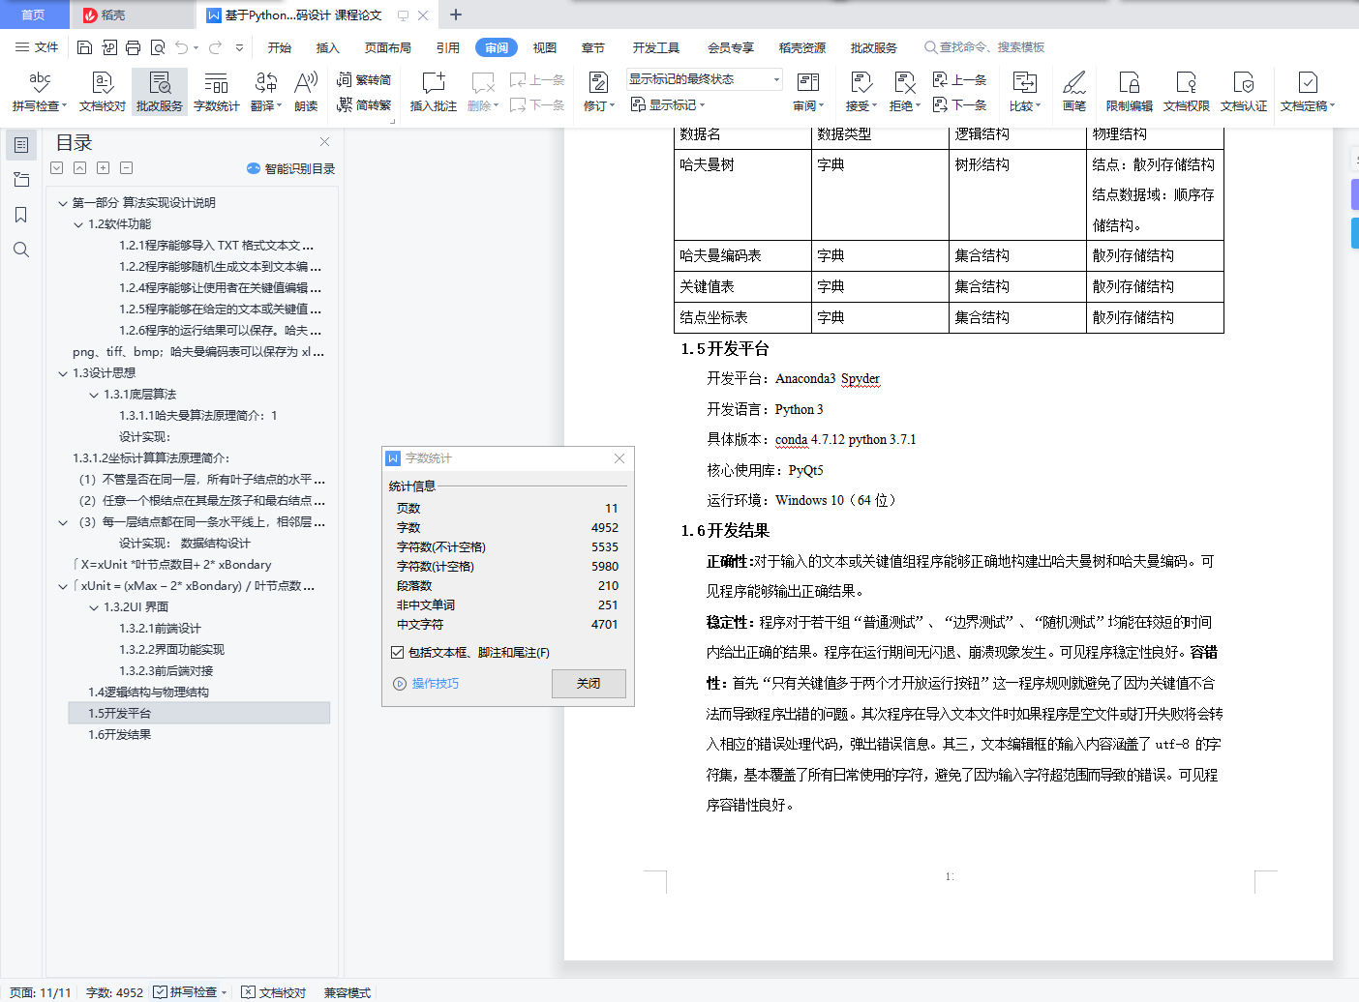Switch to the 插入 ribbon tab
The image size is (1359, 1002).
pyautogui.click(x=328, y=47)
